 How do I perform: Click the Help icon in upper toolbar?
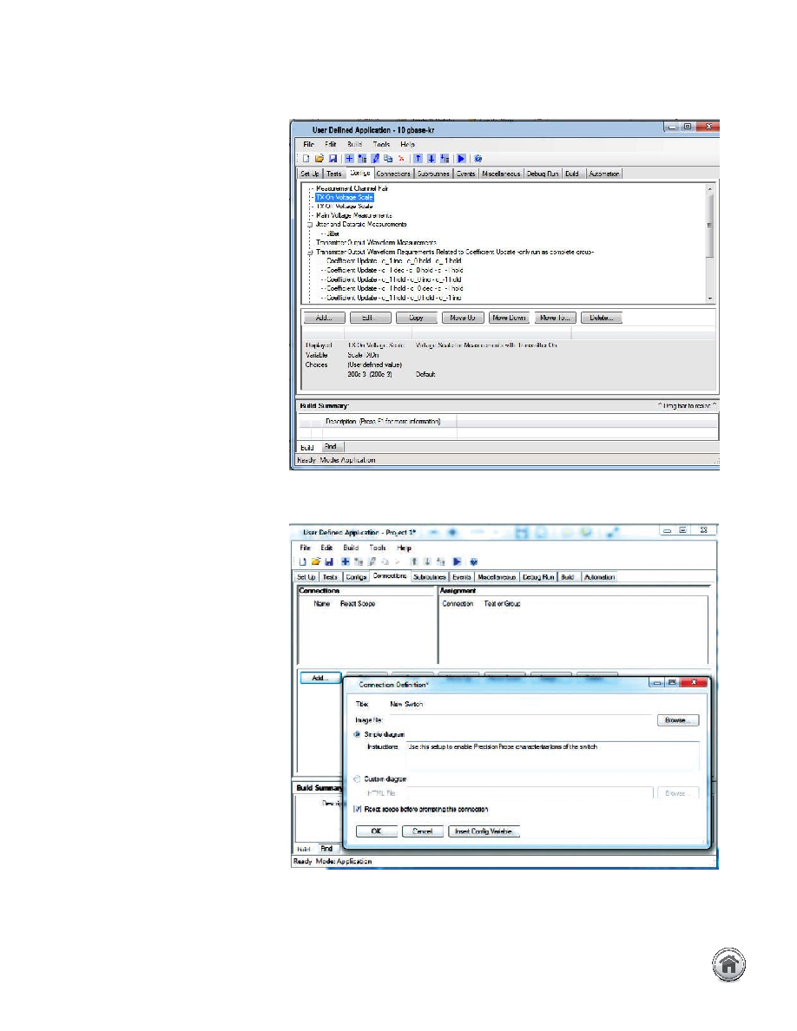pos(478,159)
